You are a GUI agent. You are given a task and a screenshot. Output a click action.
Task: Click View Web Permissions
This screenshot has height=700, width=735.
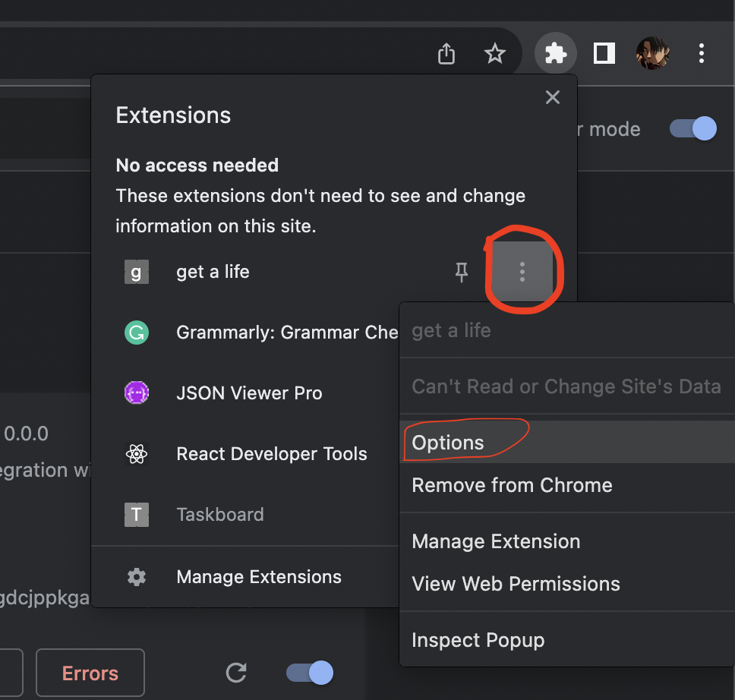click(516, 584)
